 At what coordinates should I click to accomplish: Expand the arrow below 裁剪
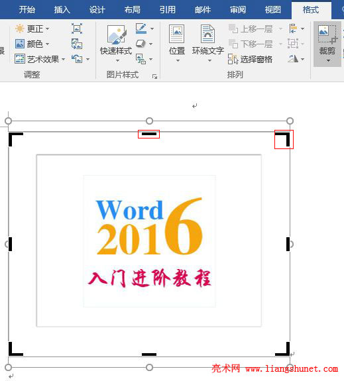click(x=328, y=60)
